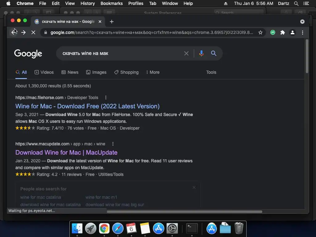Viewport: 316px width, 237px height.
Task: Click the Dartz user name in menu bar
Action: point(284,3)
